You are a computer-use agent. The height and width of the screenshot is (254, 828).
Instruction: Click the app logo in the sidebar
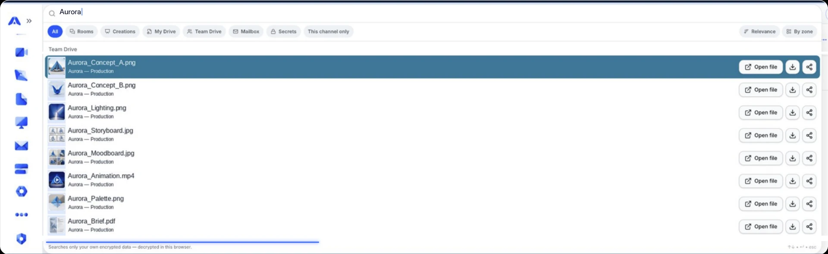coord(15,21)
